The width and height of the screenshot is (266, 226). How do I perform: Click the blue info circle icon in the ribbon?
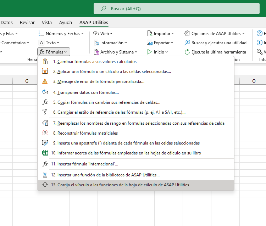259,43
